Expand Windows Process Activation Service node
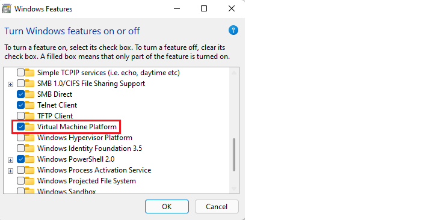Screen dimensions: 438x220 10,171
